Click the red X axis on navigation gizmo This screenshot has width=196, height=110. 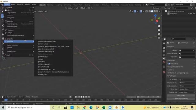coord(157,21)
